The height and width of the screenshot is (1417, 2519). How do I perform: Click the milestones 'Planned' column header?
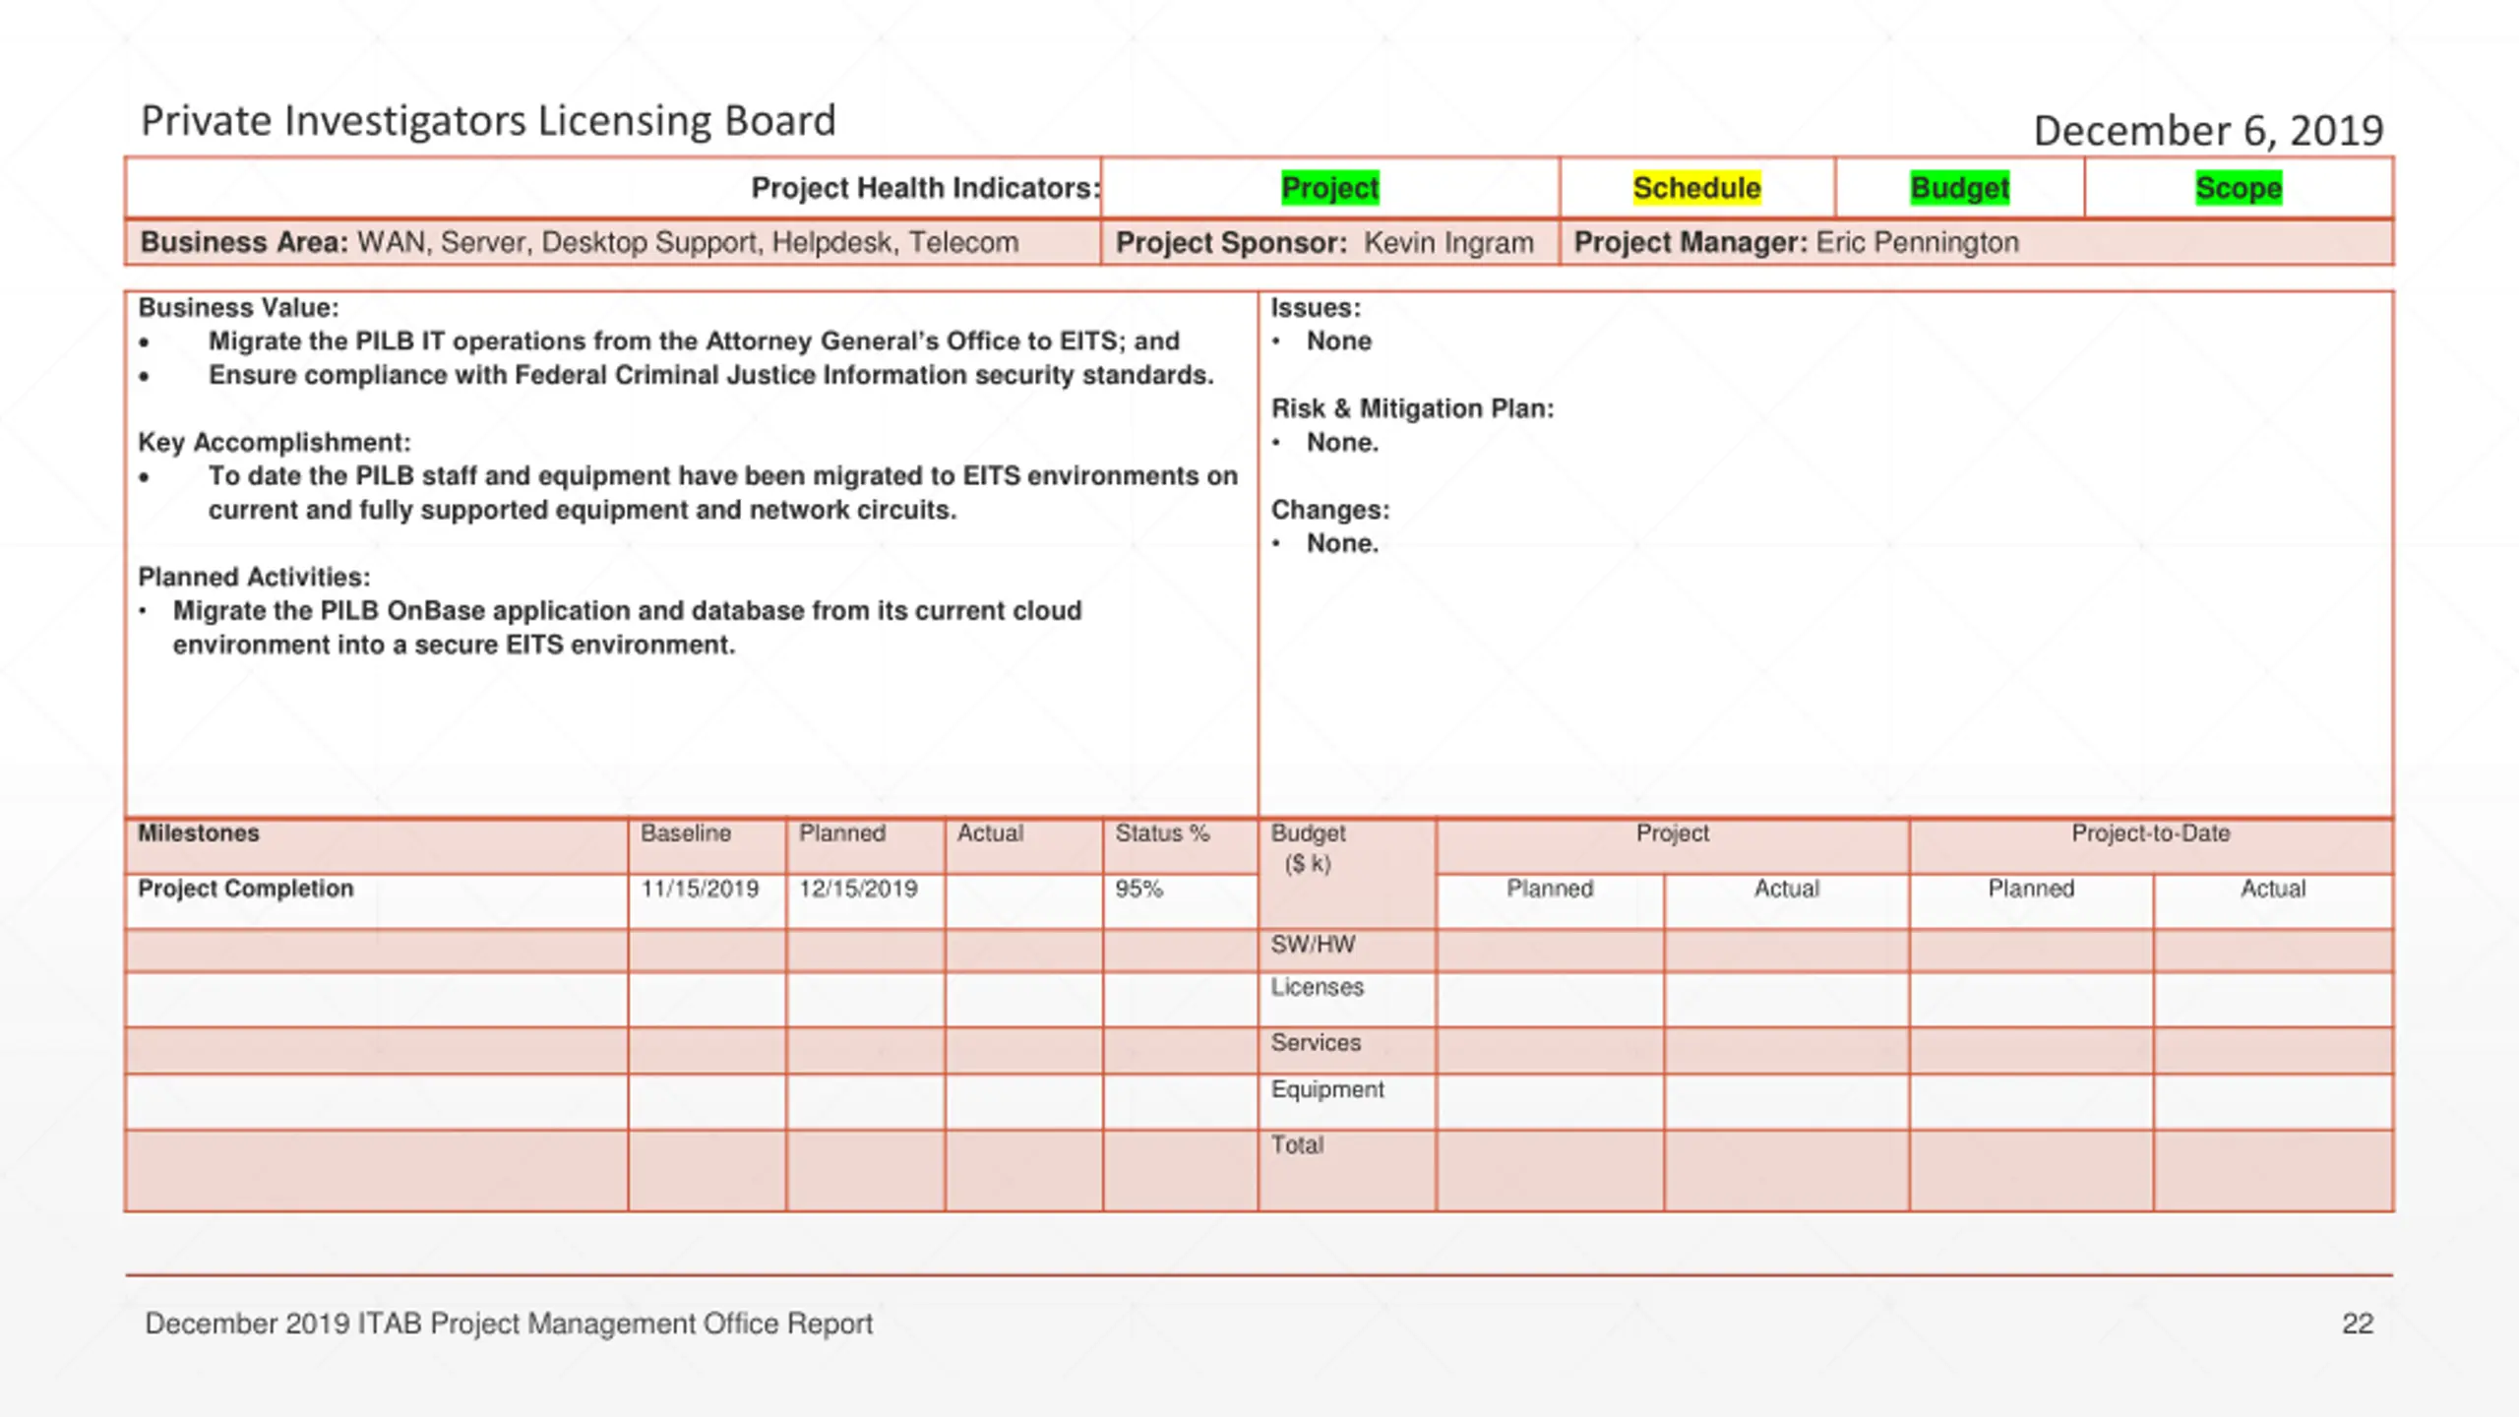842,833
